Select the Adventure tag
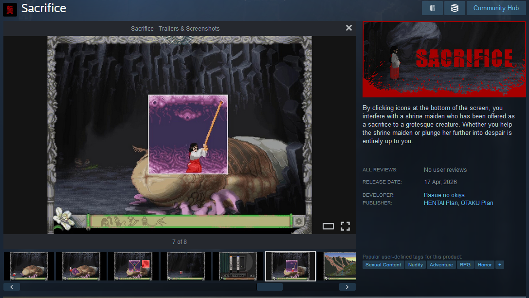 click(441, 264)
